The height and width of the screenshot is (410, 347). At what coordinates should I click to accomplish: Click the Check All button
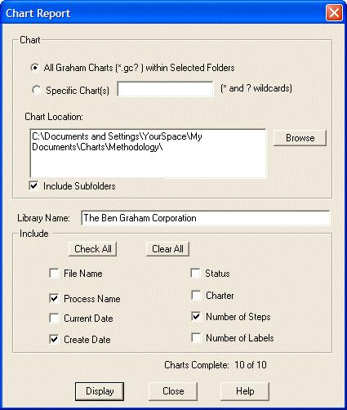(x=92, y=249)
